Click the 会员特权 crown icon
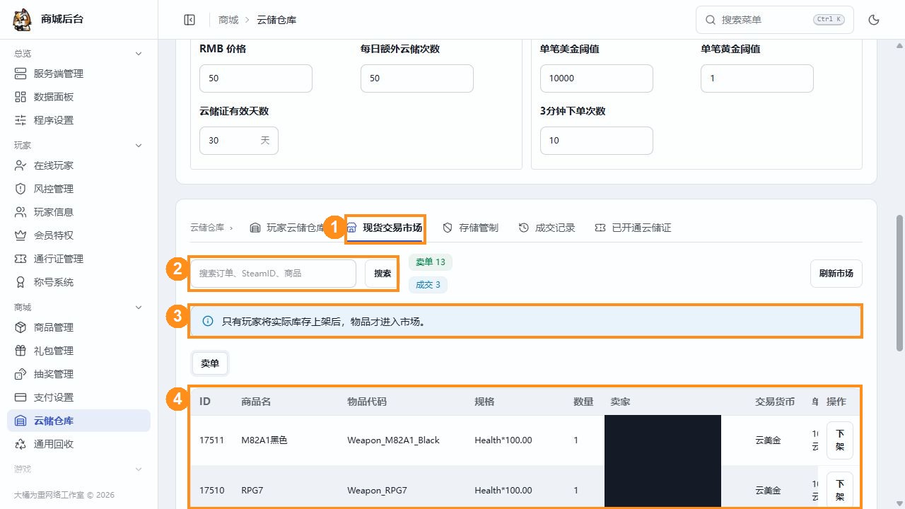The height and width of the screenshot is (509, 905). coord(21,235)
